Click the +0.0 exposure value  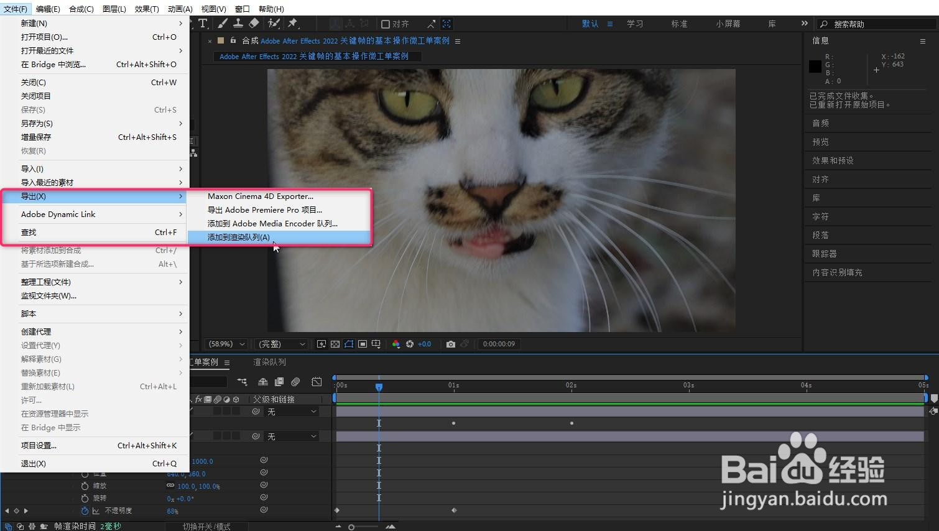[x=424, y=344]
